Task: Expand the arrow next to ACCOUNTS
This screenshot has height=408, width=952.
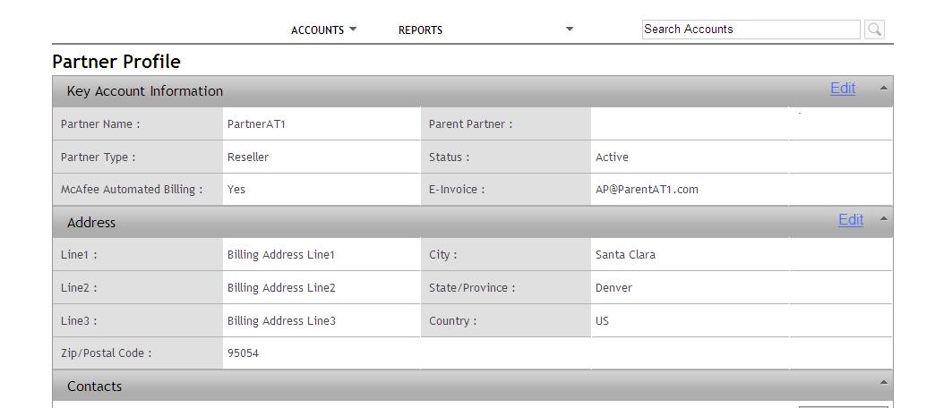Action: (353, 29)
